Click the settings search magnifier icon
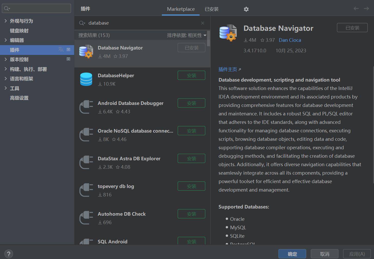This screenshot has width=374, height=259. (7, 8)
